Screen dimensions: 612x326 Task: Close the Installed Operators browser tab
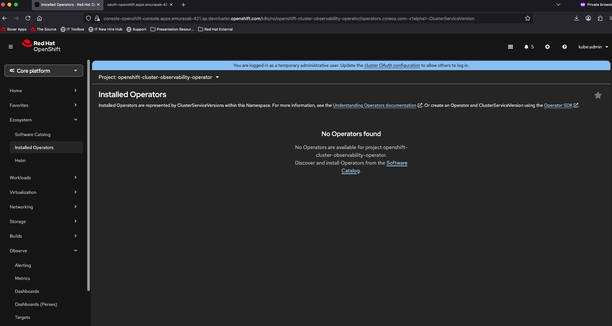(98, 5)
